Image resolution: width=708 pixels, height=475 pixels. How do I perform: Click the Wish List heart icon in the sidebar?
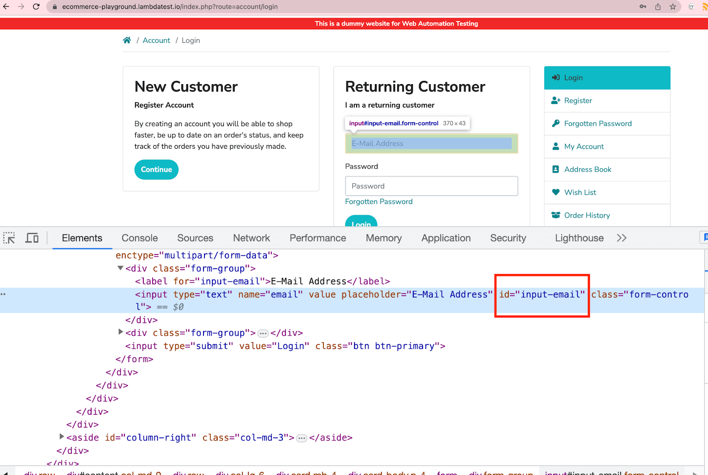556,192
